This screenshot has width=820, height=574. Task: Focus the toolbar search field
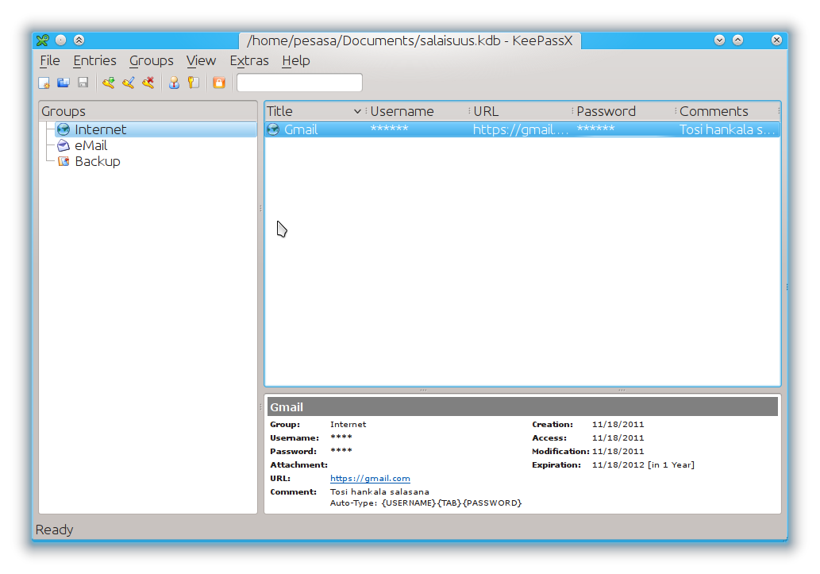(299, 83)
